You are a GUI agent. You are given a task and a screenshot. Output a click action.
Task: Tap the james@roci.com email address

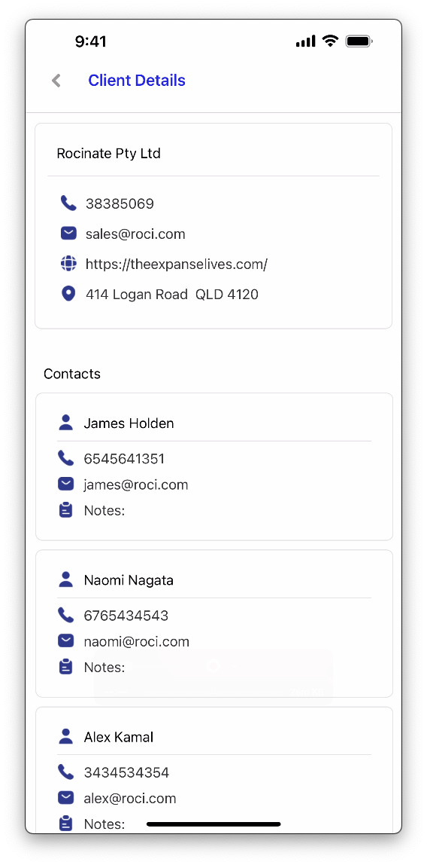tap(136, 485)
